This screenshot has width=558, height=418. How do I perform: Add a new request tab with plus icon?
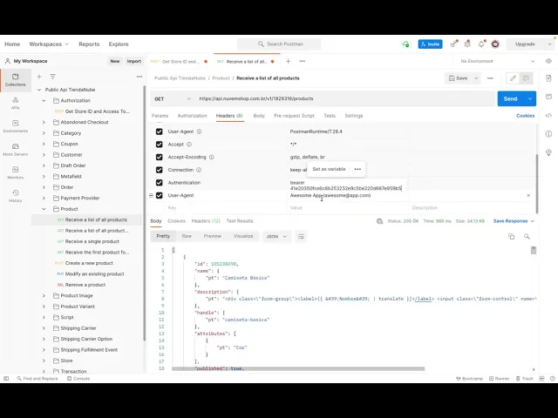point(289,61)
